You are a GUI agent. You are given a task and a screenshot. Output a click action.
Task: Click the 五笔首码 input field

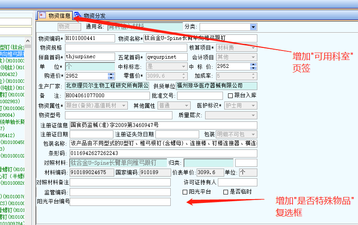tap(166, 57)
